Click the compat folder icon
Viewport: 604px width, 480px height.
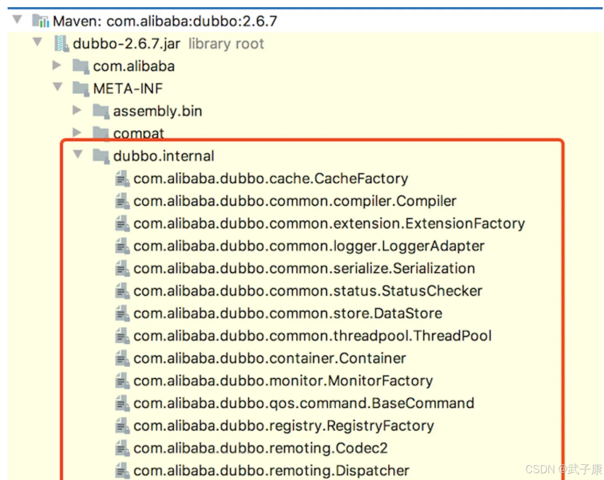tap(101, 133)
